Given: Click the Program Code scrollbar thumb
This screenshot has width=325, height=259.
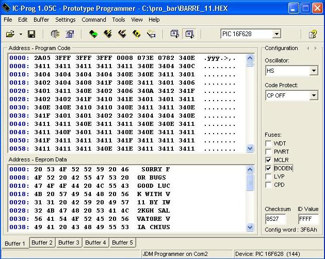Looking at the screenshot, I should click(x=250, y=64).
